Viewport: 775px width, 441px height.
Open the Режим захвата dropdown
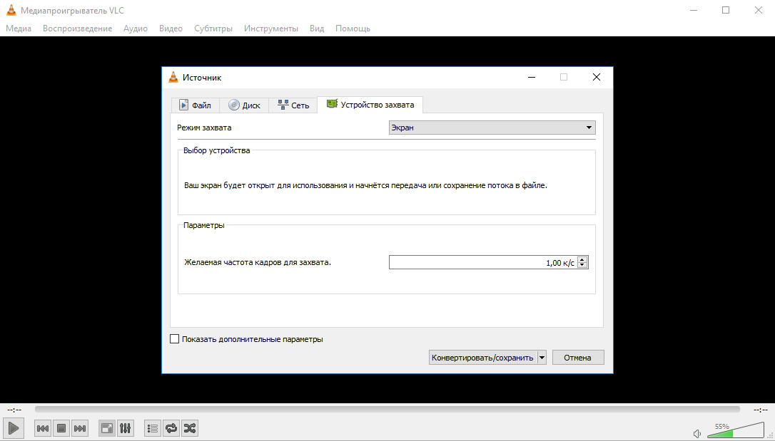coord(491,127)
